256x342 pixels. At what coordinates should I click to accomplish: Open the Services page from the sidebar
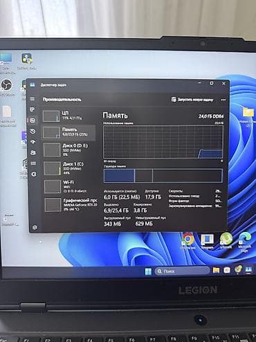click(x=34, y=174)
